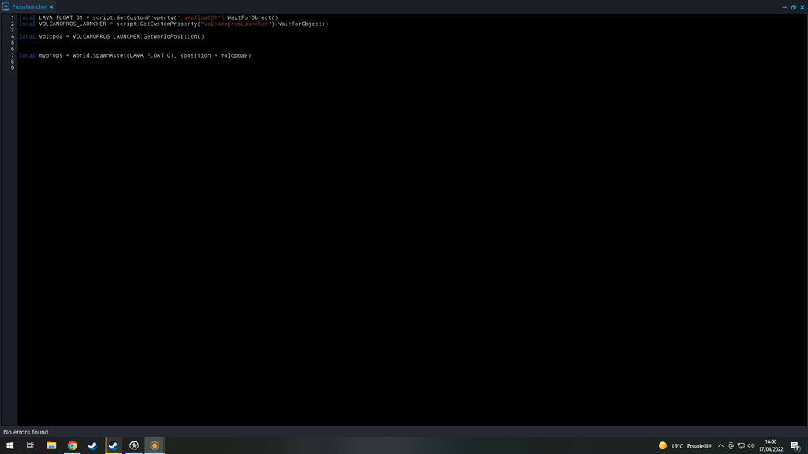Select the Propslauncher script tab
The image size is (808, 454).
[29, 6]
